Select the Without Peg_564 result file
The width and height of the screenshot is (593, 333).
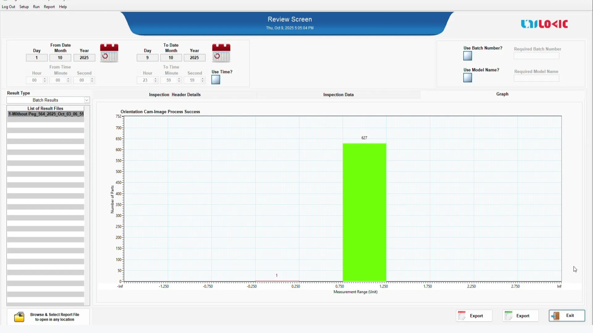(46, 114)
